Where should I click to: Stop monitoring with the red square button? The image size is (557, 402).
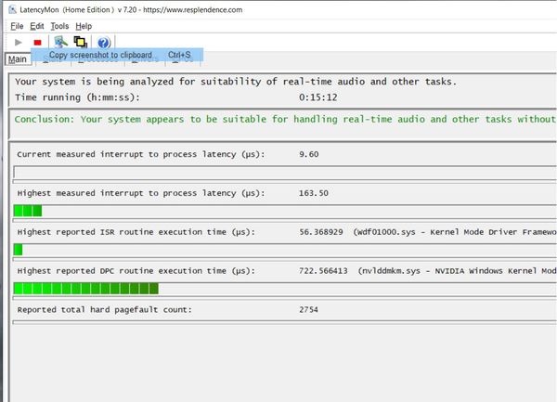pos(37,43)
